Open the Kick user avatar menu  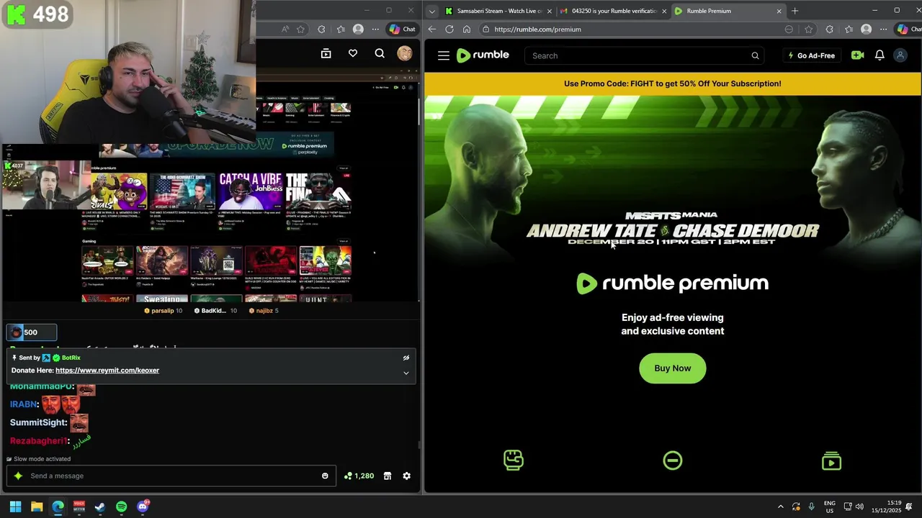(405, 53)
